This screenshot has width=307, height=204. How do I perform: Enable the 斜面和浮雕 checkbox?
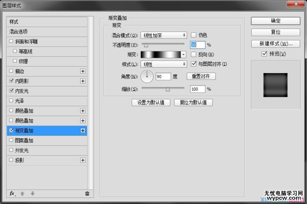point(11,41)
